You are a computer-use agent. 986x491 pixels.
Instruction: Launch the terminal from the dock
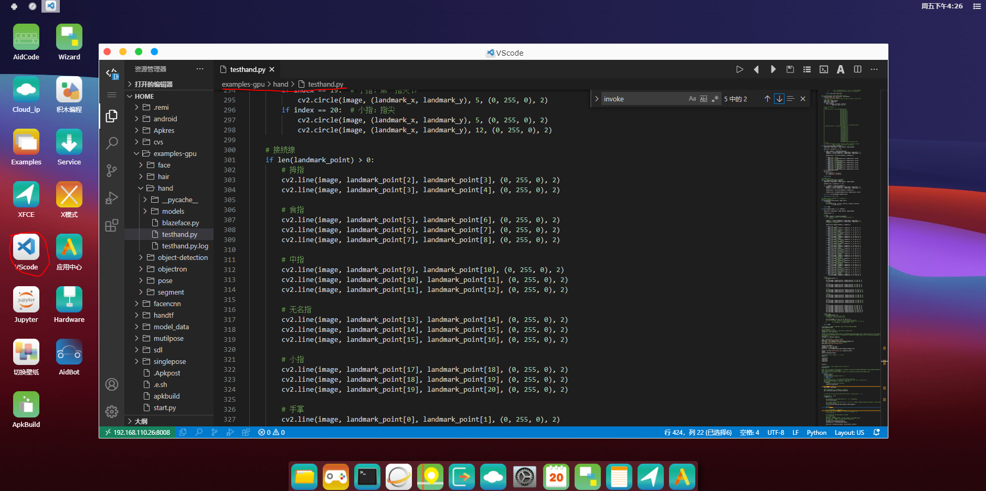[x=367, y=477]
